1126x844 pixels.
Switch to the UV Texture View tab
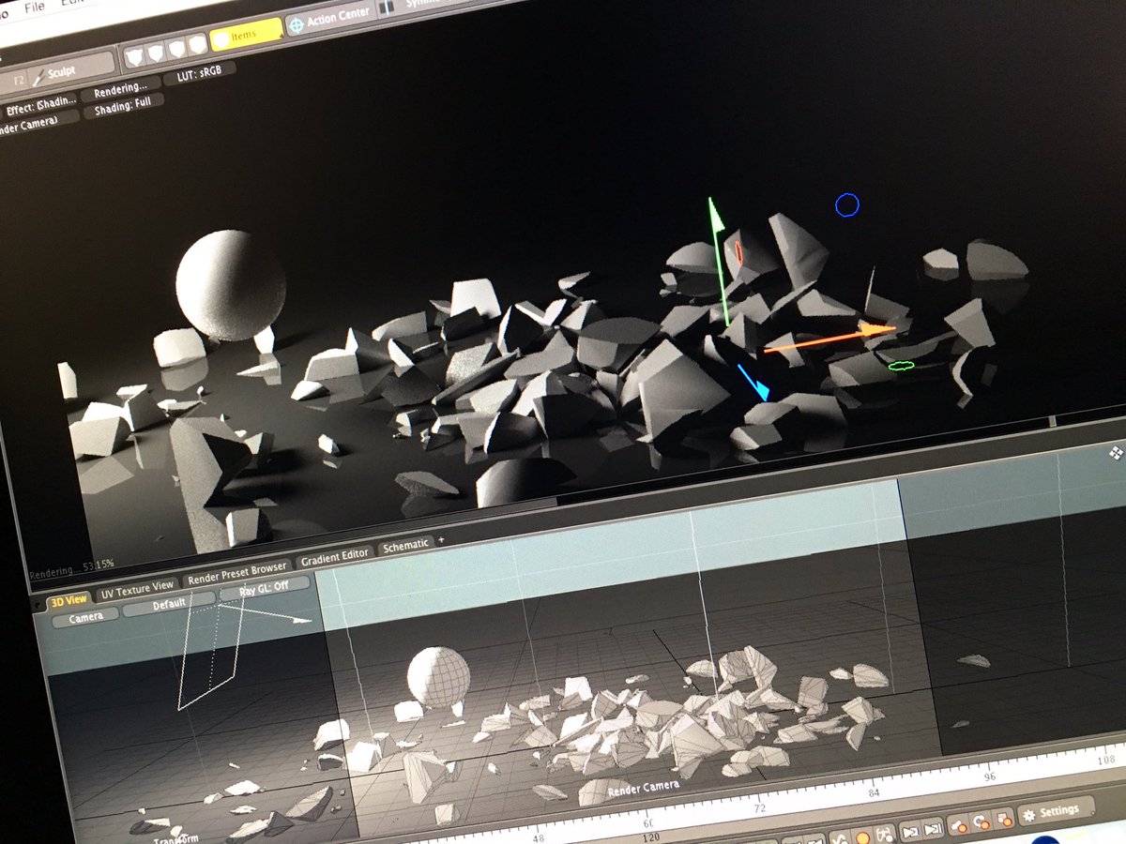click(137, 589)
